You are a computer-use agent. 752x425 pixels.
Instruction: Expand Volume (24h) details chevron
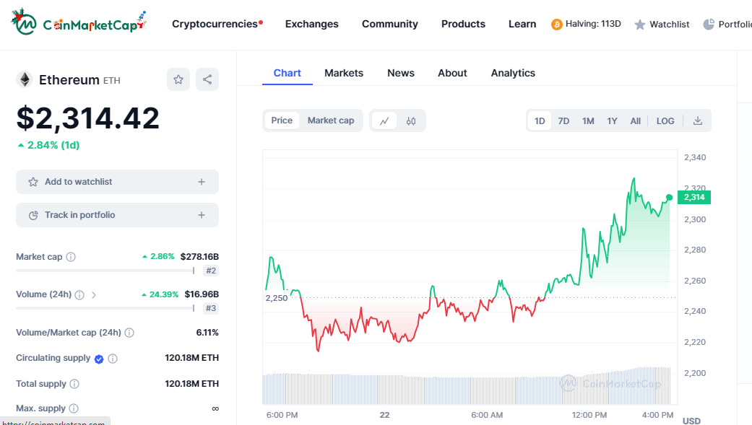(x=94, y=294)
